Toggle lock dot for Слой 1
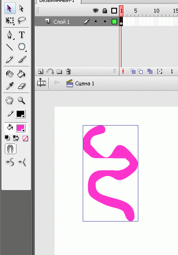The width and height of the screenshot is (178, 255). point(105,21)
